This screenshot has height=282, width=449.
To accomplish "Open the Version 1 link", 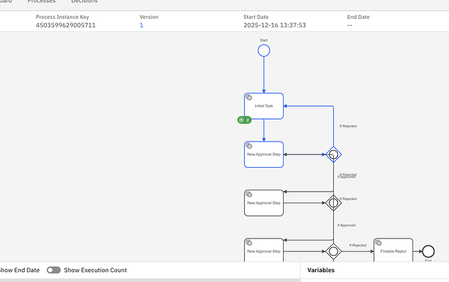I will pos(141,25).
